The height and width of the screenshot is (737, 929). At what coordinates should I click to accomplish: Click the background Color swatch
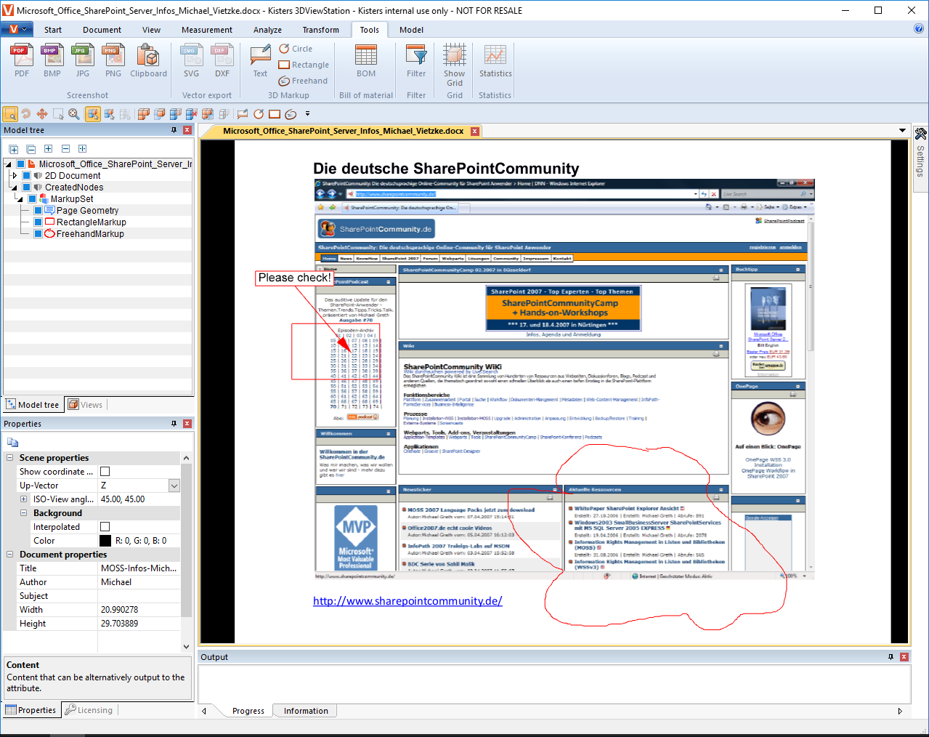pos(105,541)
